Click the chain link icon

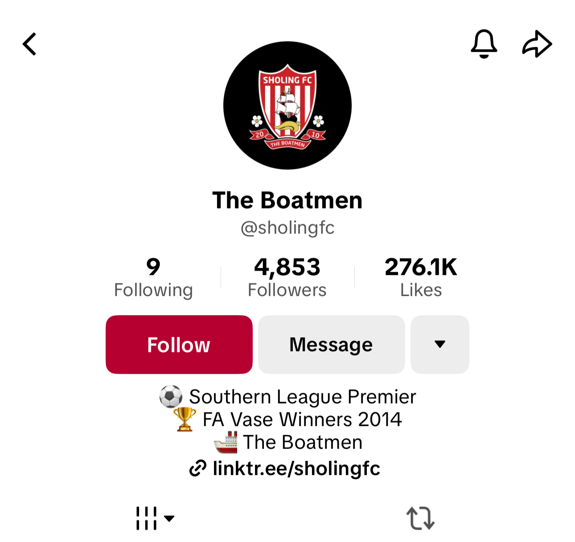198,469
